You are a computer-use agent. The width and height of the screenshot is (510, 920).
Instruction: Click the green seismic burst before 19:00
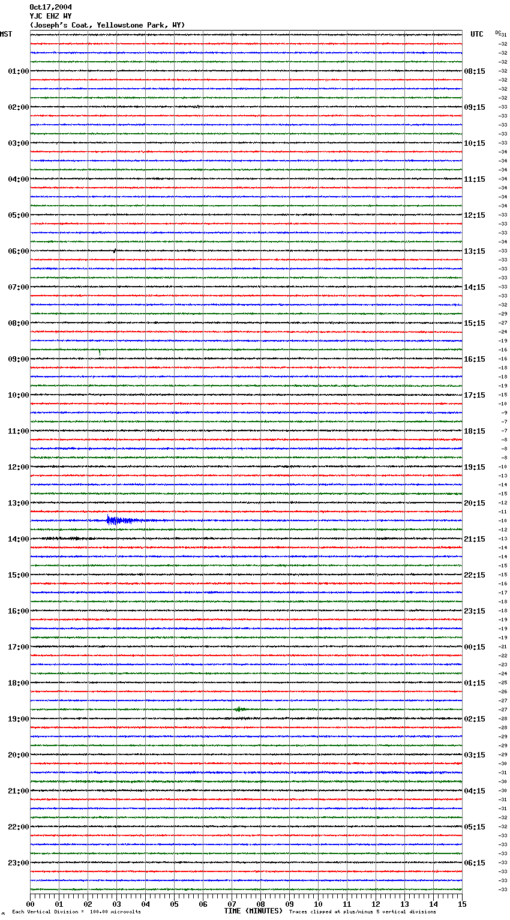[x=240, y=709]
